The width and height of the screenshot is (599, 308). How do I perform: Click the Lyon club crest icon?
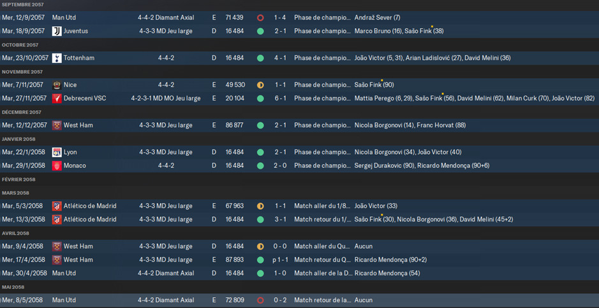pos(57,152)
